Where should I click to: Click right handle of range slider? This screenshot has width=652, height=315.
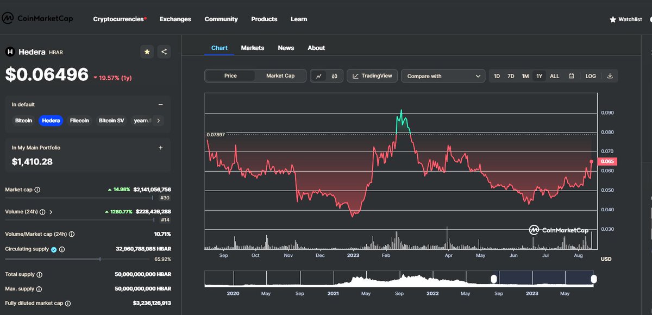[x=594, y=279]
